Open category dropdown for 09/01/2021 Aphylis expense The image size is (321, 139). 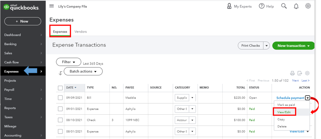tap(192, 109)
